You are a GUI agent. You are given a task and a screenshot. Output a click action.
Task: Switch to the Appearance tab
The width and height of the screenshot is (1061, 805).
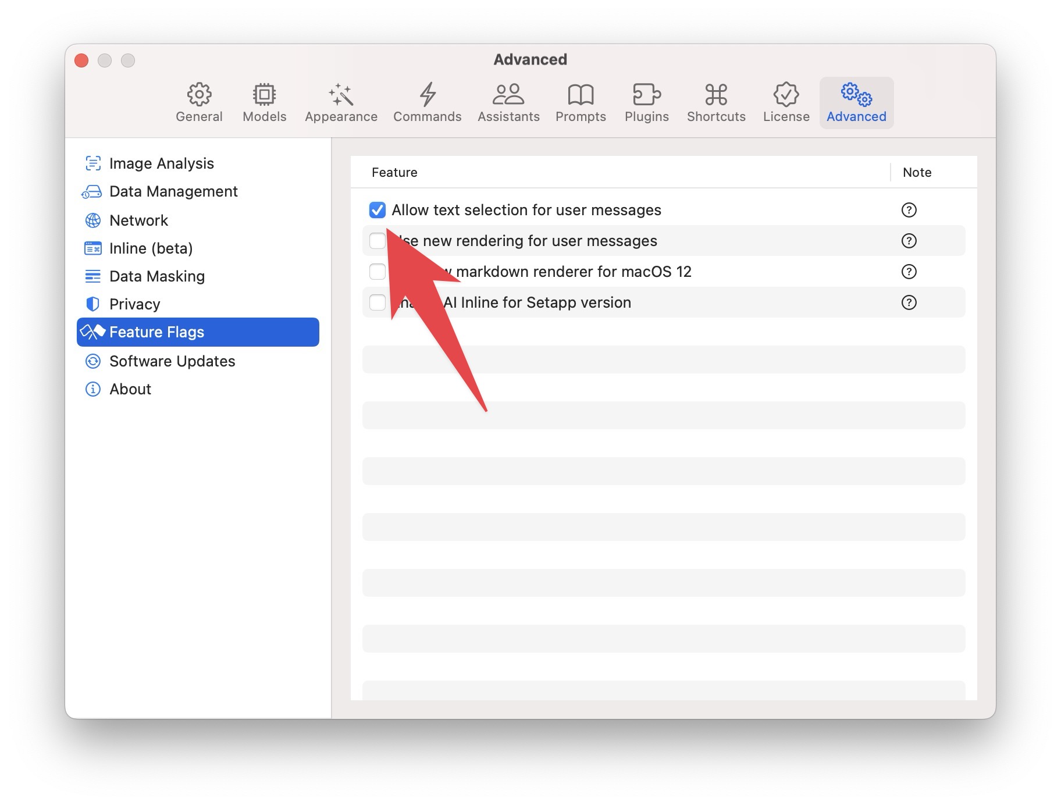[341, 103]
